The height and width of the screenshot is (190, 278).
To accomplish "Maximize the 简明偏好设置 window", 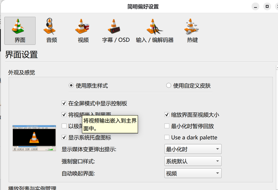I will pos(267,7).
